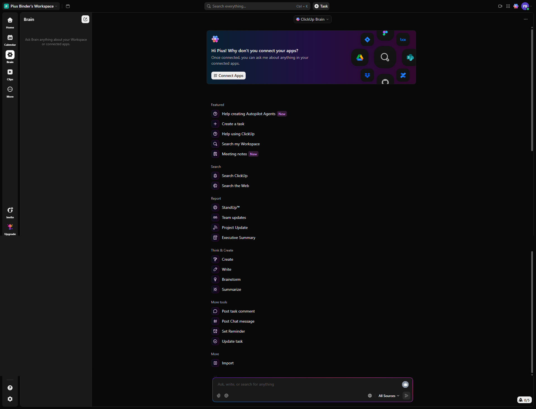Select the Write tool

[x=221, y=269]
